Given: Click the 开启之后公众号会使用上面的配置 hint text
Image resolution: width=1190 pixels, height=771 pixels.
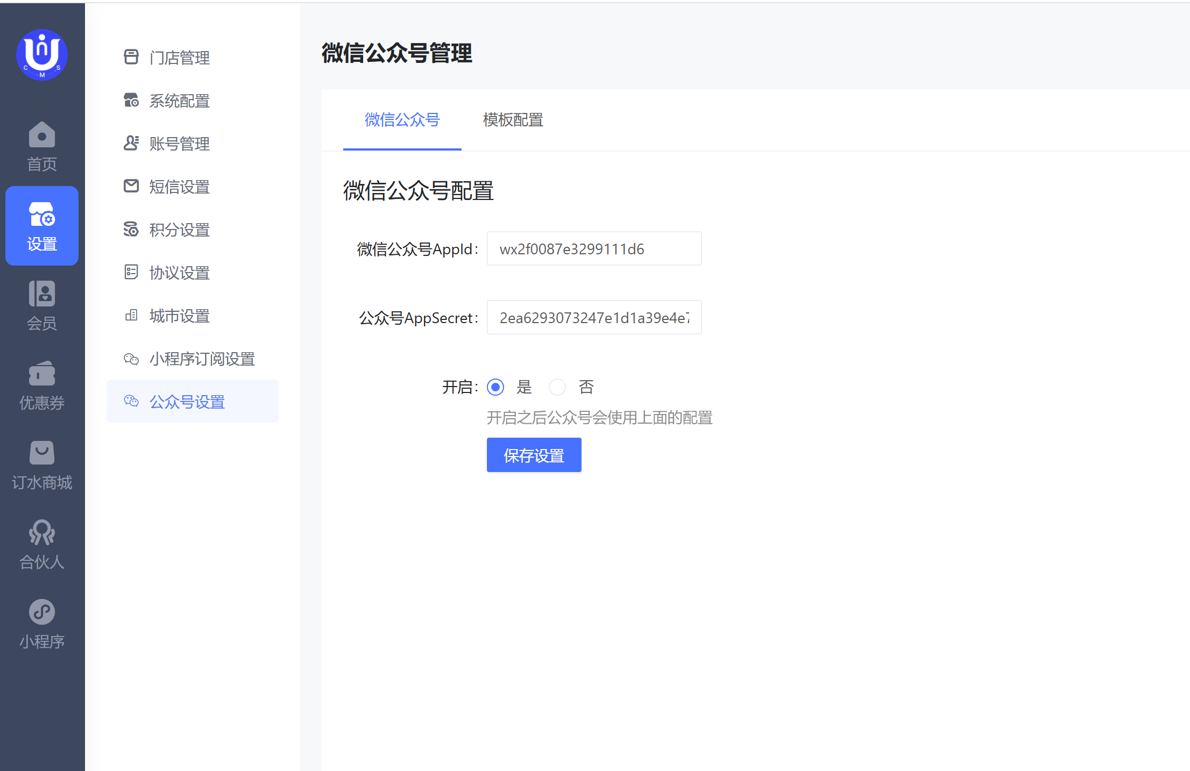Looking at the screenshot, I should point(600,417).
